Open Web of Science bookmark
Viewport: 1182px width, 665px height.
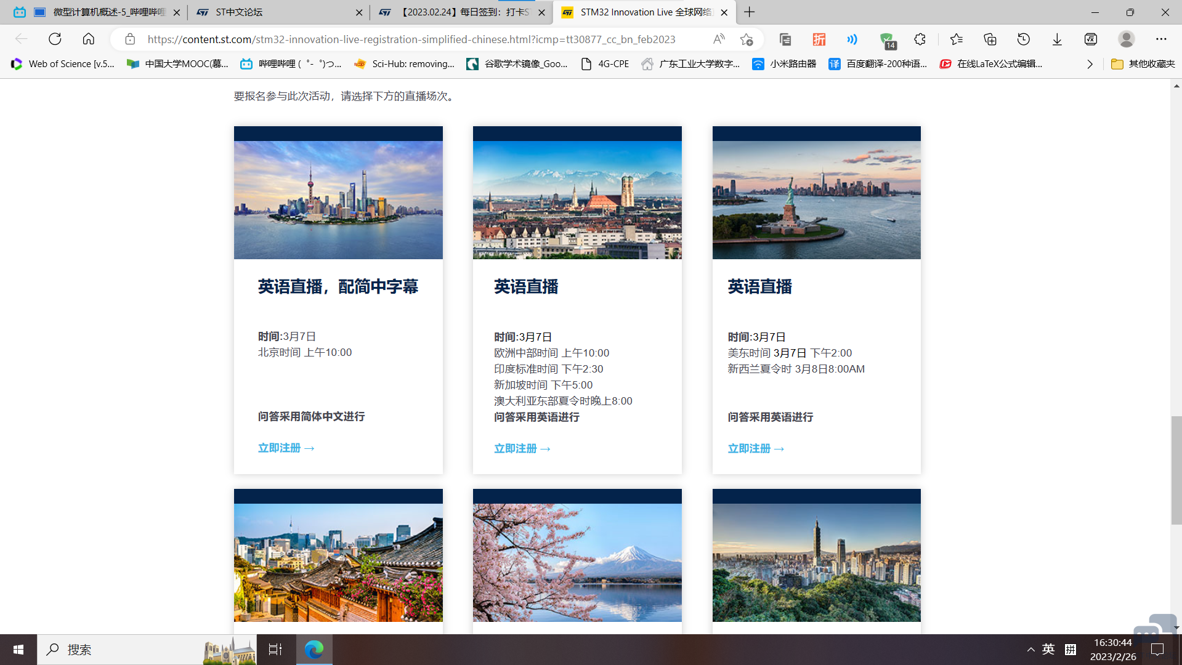(63, 63)
